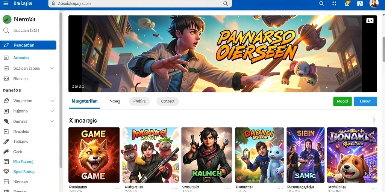Click the Sdacaan search icon in sidebar

tap(6, 31)
